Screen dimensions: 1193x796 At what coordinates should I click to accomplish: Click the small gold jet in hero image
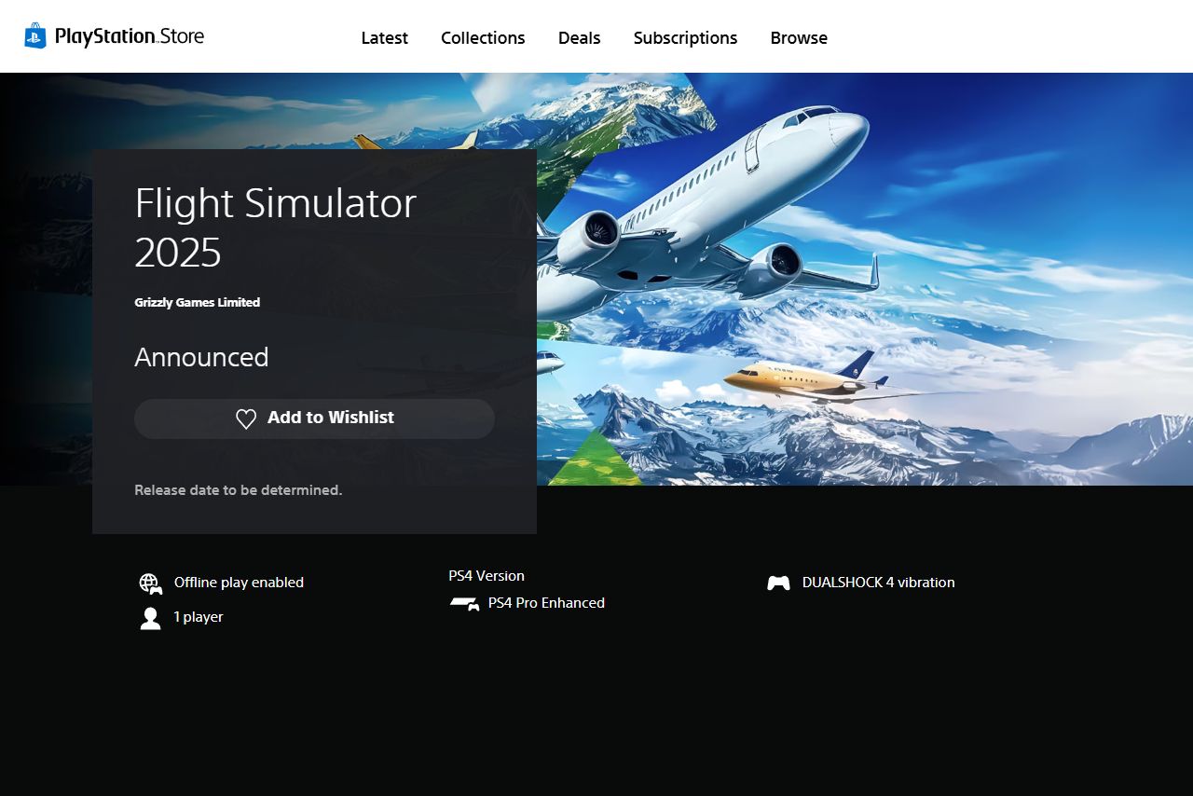[809, 379]
